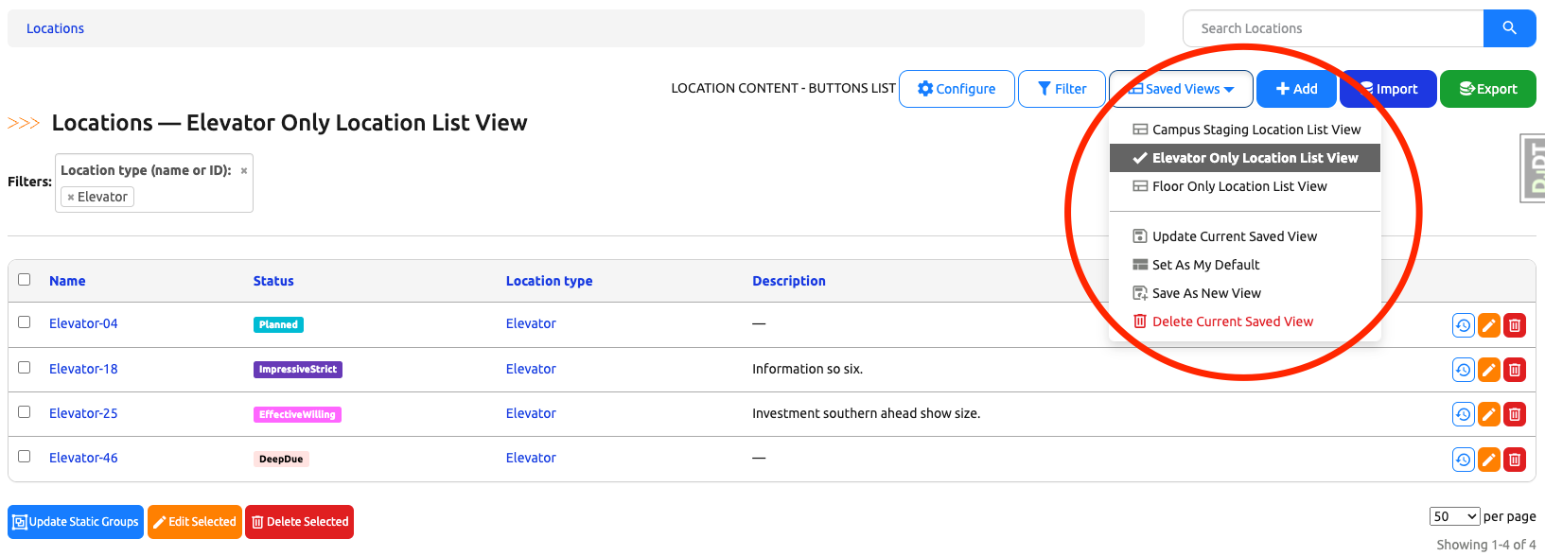1545x556 pixels.
Task: Edit Elevator-46 using pencil icon
Action: (1488, 460)
